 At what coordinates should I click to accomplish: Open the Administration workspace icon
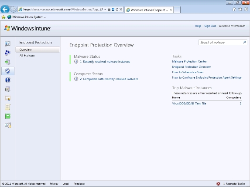[x=7, y=125]
